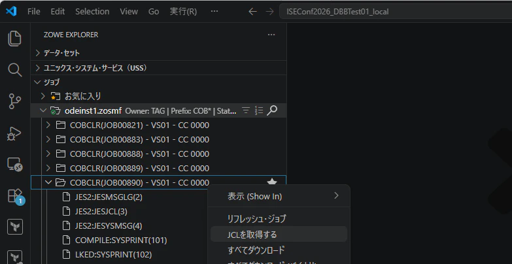This screenshot has width=512, height=264.
Task: Open the Source Control view
Action: [14, 101]
